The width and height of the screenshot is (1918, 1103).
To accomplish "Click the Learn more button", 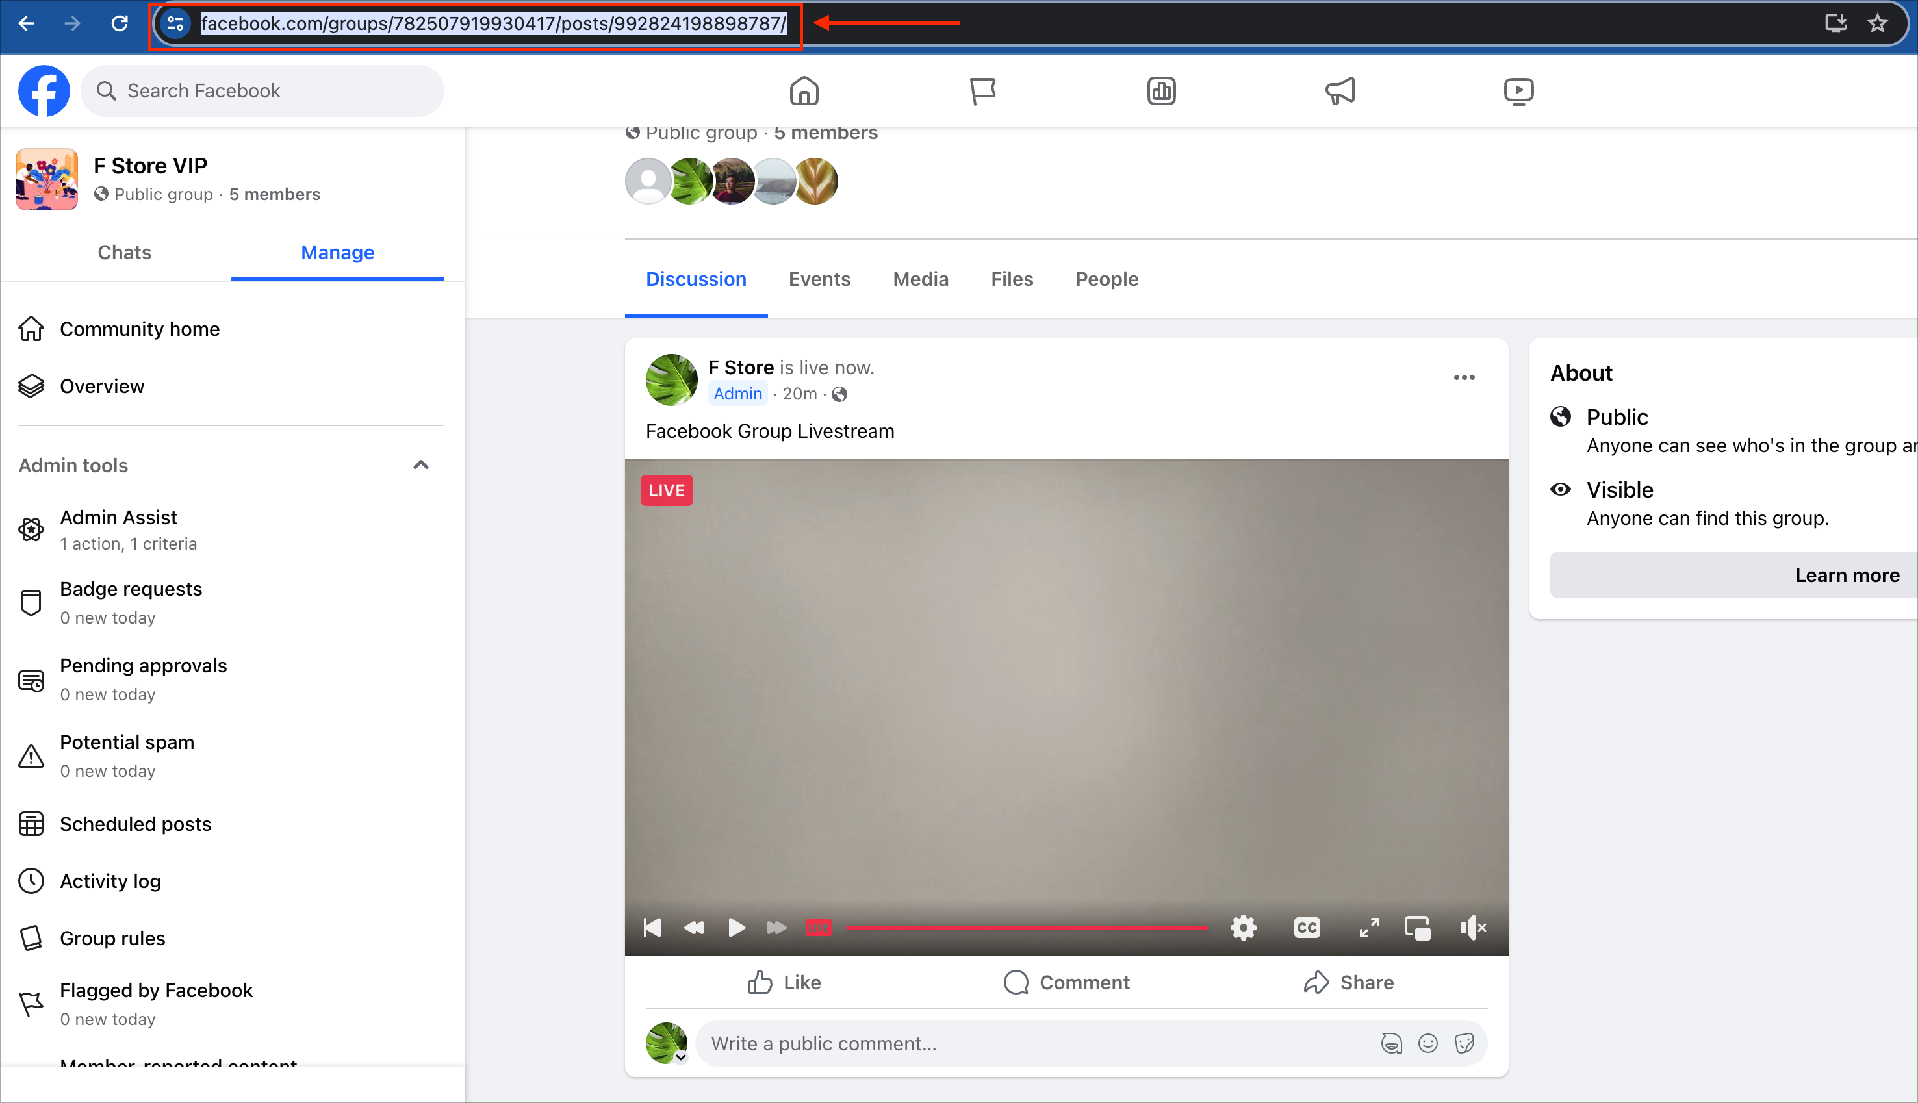I will pos(1847,574).
